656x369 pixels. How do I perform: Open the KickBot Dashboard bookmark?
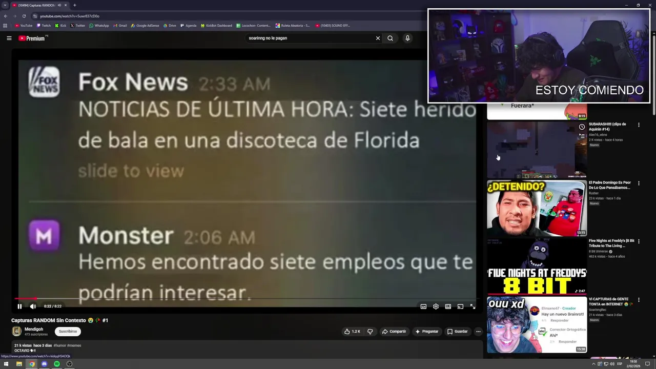point(216,25)
